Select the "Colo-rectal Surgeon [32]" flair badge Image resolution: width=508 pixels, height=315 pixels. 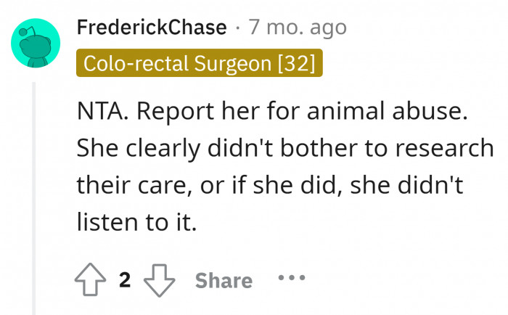[x=200, y=64]
